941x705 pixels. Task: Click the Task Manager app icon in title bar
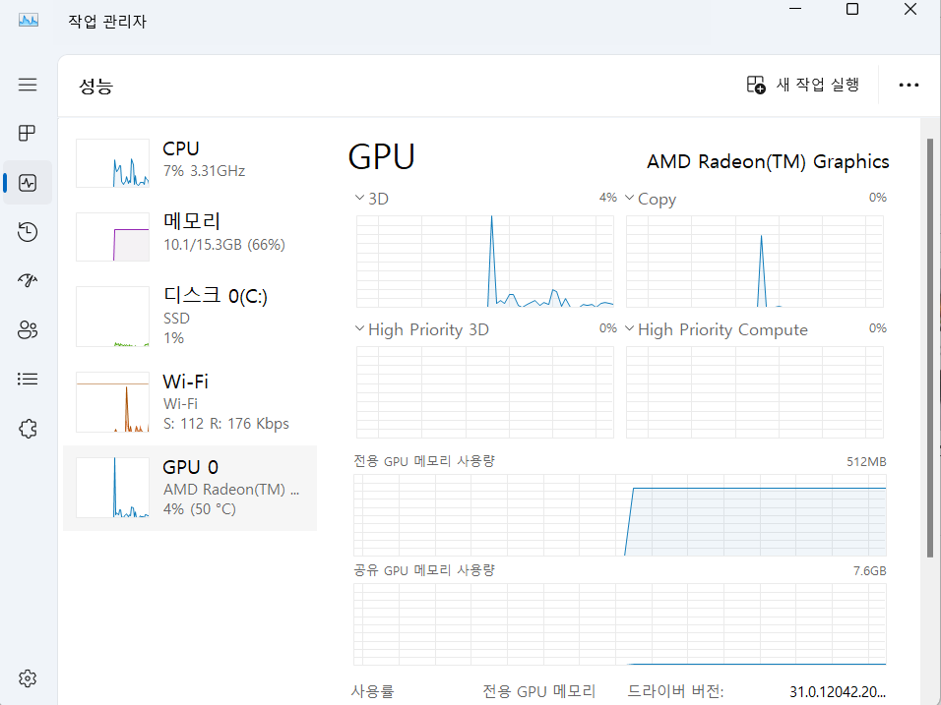29,21
